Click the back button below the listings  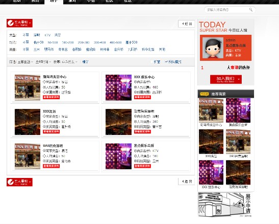pos(186,182)
